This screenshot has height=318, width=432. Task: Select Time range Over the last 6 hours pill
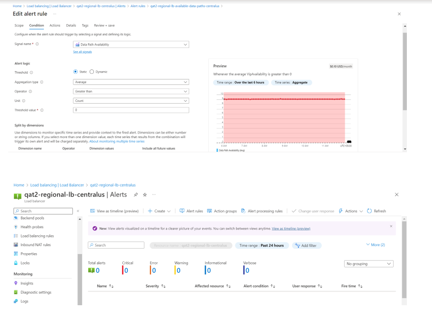point(241,82)
